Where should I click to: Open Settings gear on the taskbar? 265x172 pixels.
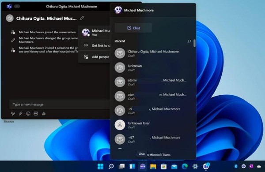tap(195, 167)
